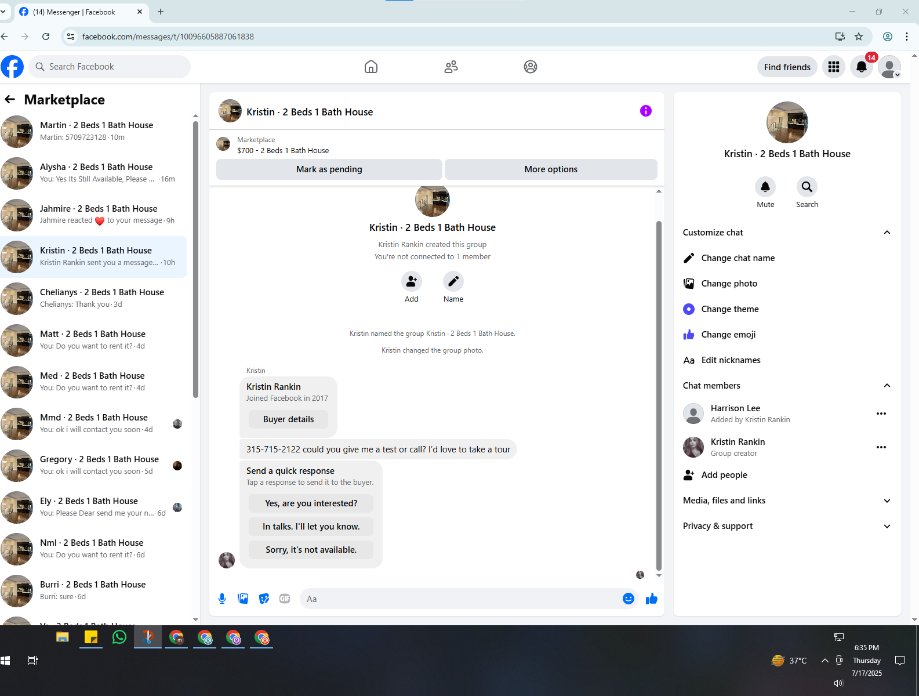Screen dimensions: 919x696
Task: Open the Groups icon in top navigation
Action: pyautogui.click(x=531, y=67)
